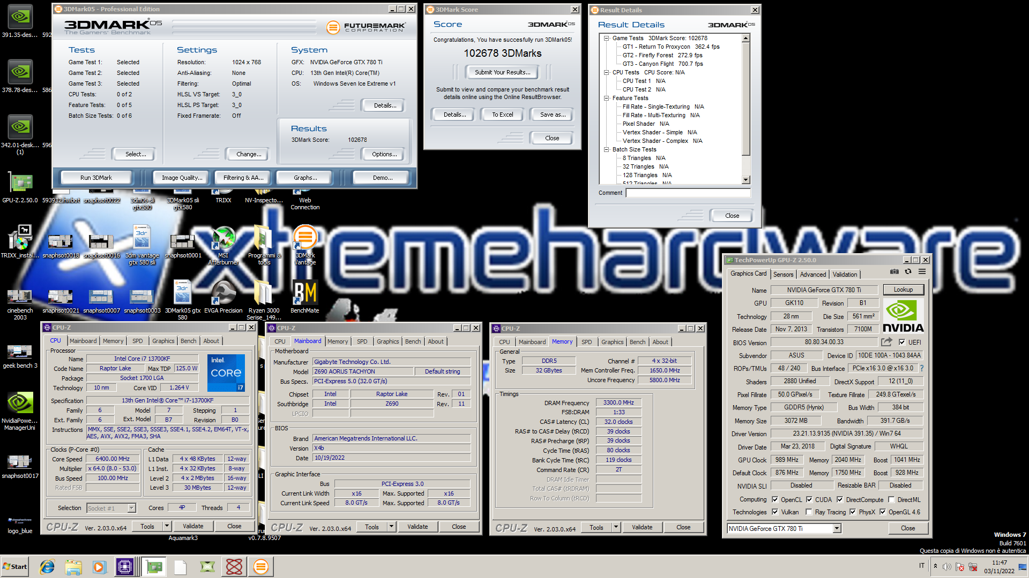The height and width of the screenshot is (578, 1029).
Task: Open SPD tab in CPU-Z motherboard info window
Action: [362, 341]
